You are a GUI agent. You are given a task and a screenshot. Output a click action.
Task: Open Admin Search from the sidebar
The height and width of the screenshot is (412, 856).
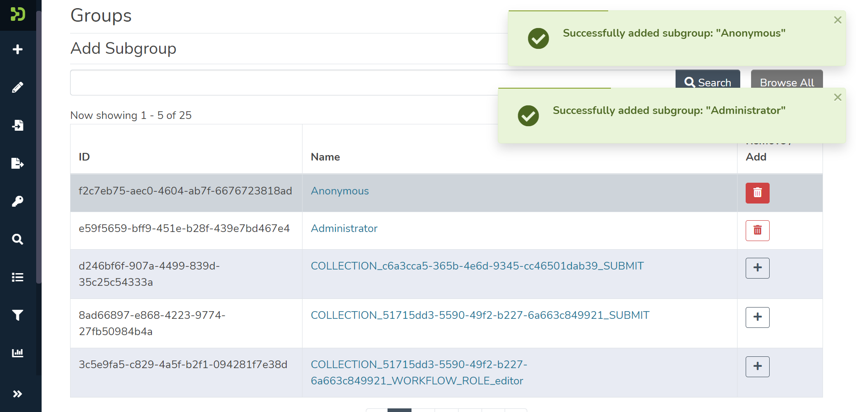[x=18, y=239]
